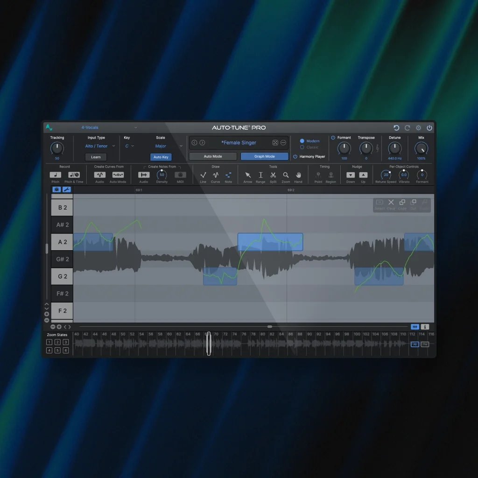Click the Auto Key button
Screen dimensions: 478x478
[161, 157]
